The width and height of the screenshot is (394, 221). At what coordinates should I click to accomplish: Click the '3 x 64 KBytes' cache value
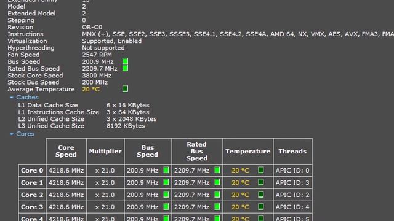point(128,112)
